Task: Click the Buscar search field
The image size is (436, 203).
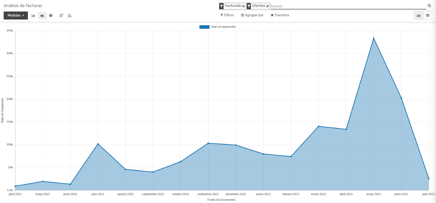Action: coord(347,6)
